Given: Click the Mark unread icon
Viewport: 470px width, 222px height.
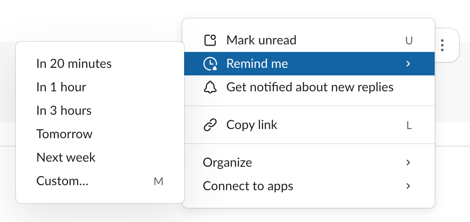Looking at the screenshot, I should tap(210, 40).
